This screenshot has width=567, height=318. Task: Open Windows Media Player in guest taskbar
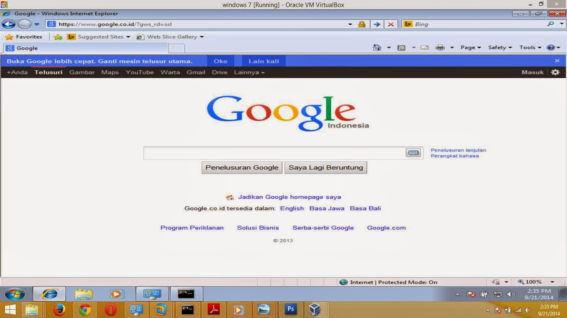[x=117, y=294]
